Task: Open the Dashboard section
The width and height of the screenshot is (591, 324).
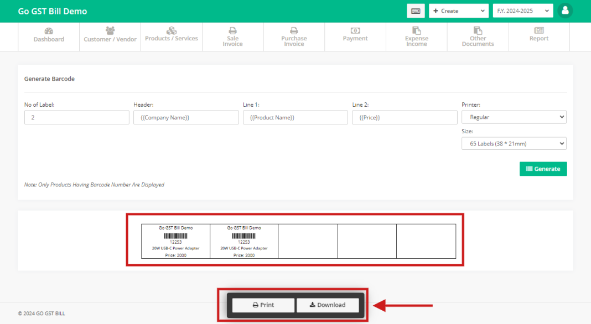Action: (49, 36)
